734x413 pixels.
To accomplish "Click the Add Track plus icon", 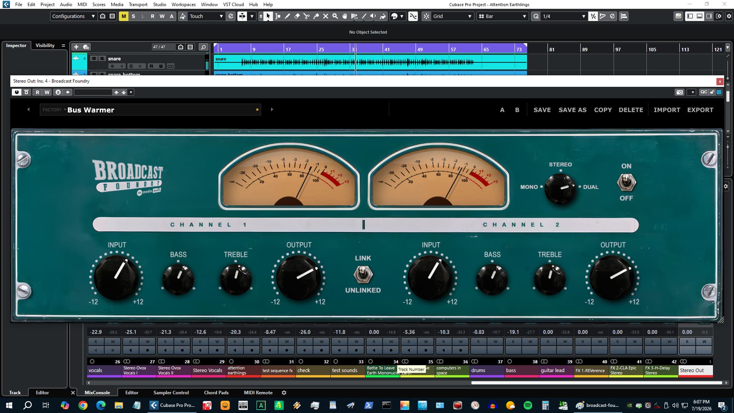I will tap(76, 47).
